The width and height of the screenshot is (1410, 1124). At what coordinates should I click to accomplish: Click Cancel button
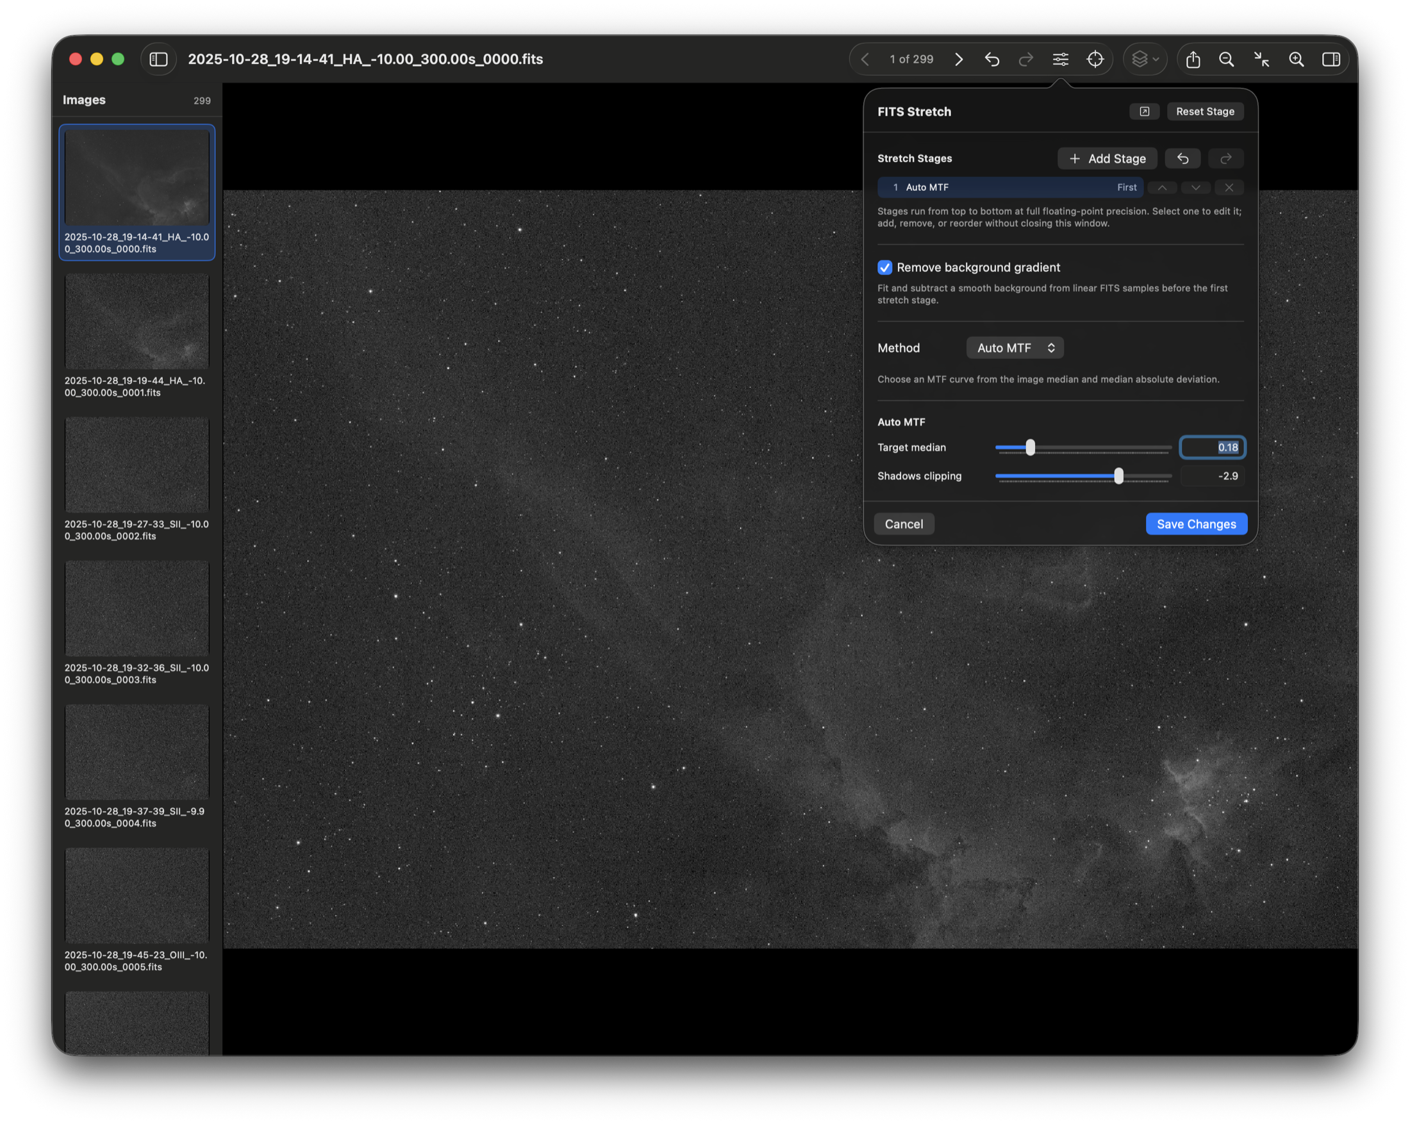[904, 524]
